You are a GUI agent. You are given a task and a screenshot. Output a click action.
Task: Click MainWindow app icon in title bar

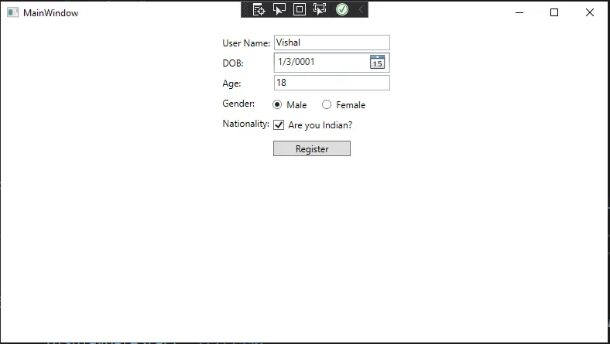coord(12,12)
